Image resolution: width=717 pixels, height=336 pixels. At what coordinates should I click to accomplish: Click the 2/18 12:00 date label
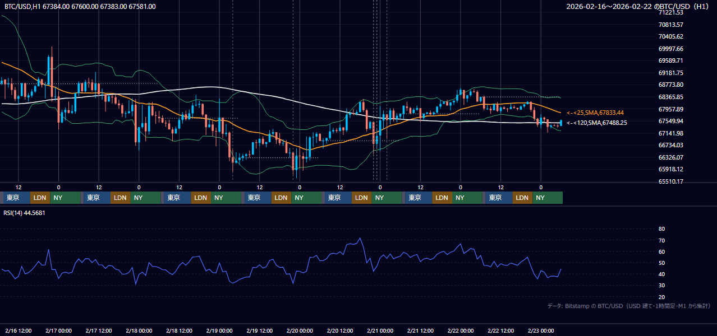pyautogui.click(x=180, y=331)
